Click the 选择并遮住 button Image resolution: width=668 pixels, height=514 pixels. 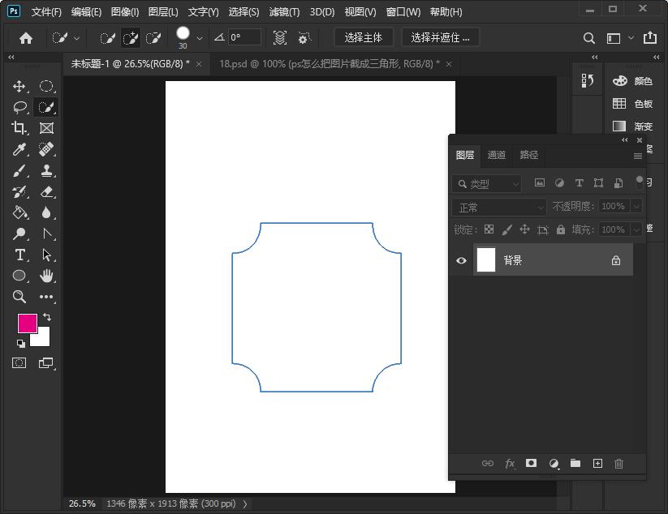coord(440,37)
